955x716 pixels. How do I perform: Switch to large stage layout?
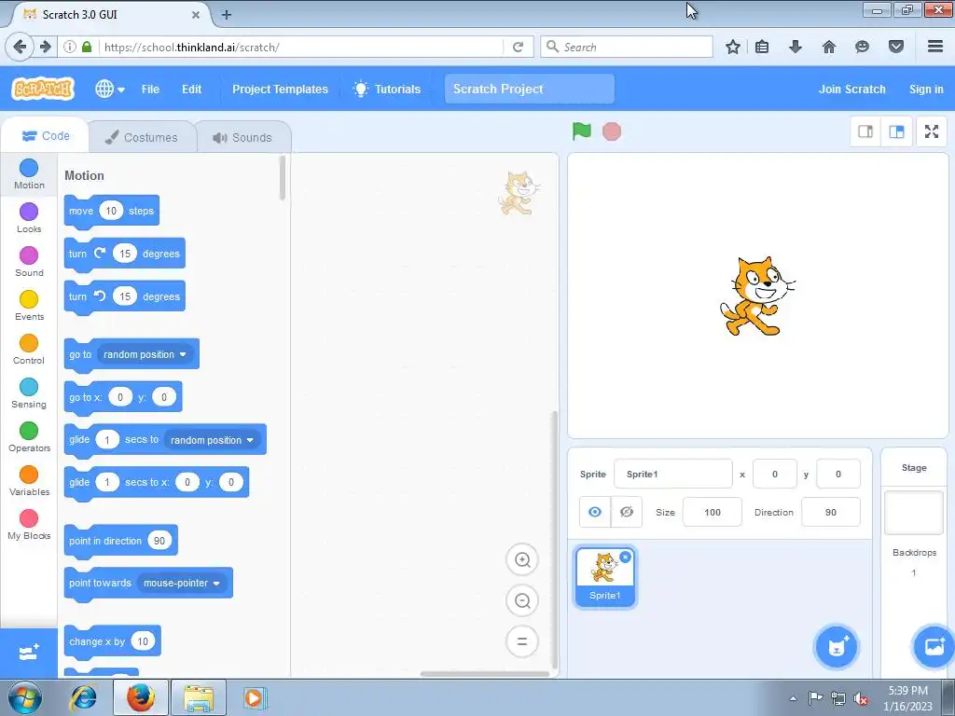pyautogui.click(x=896, y=131)
